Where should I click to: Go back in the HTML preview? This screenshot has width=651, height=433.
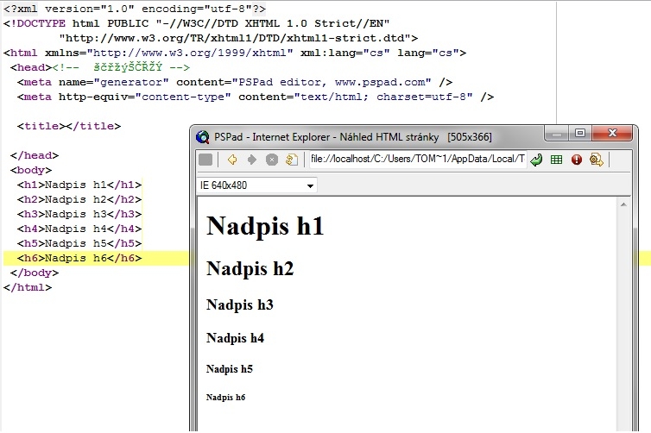[x=232, y=160]
